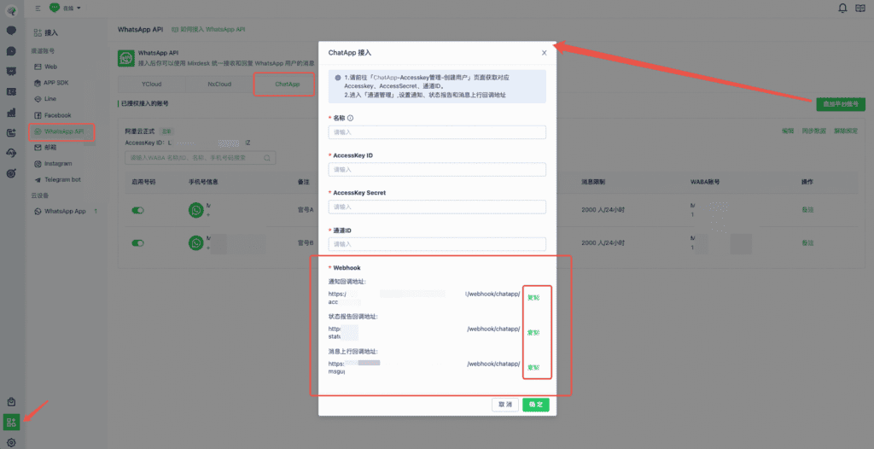Image resolution: width=874 pixels, height=449 pixels.
Task: Copy the 消息上行回调地址 webhook URL
Action: [x=533, y=368]
